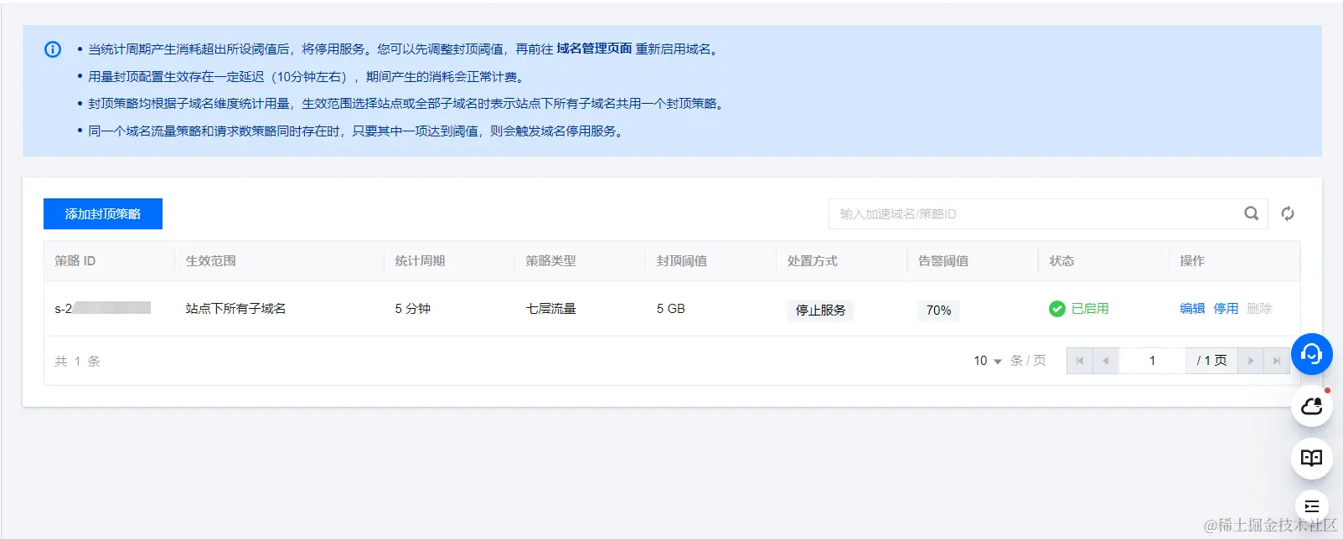Click the 告警阈值 column header

pyautogui.click(x=943, y=260)
